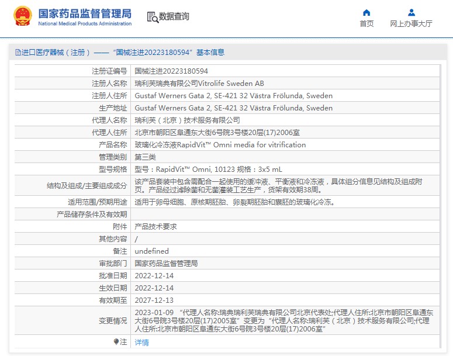Open the 网上办事大厅 link

[x=411, y=24]
